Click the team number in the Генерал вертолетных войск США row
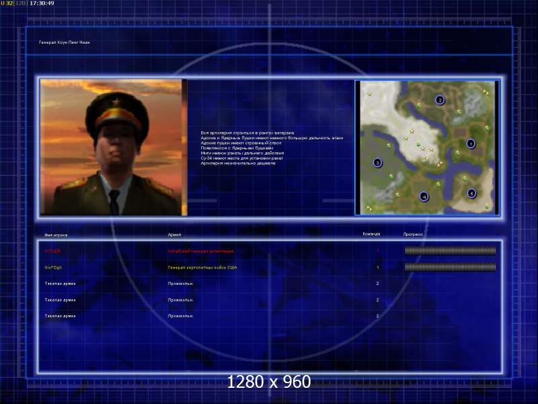 378,267
